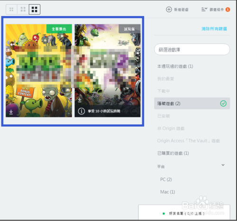Click the 篩選遊戲庫 search field
Image resolution: width=237 pixels, height=221 pixels.
point(192,50)
